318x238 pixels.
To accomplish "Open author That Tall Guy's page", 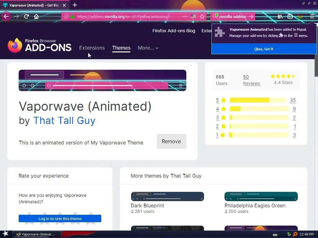I will pos(64,121).
